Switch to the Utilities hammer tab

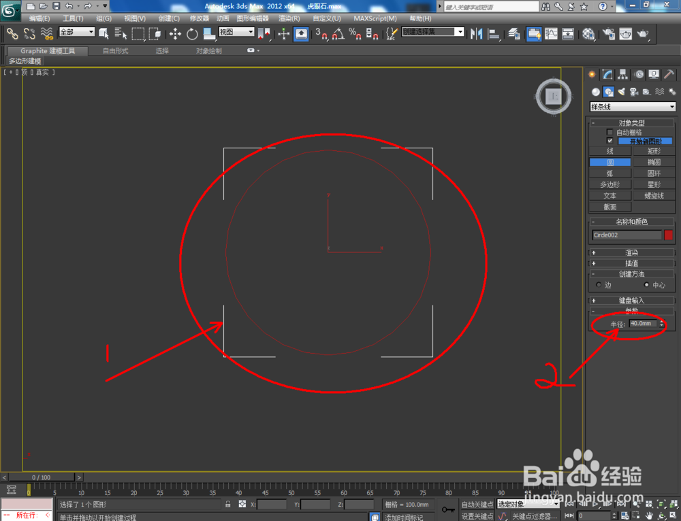(669, 75)
